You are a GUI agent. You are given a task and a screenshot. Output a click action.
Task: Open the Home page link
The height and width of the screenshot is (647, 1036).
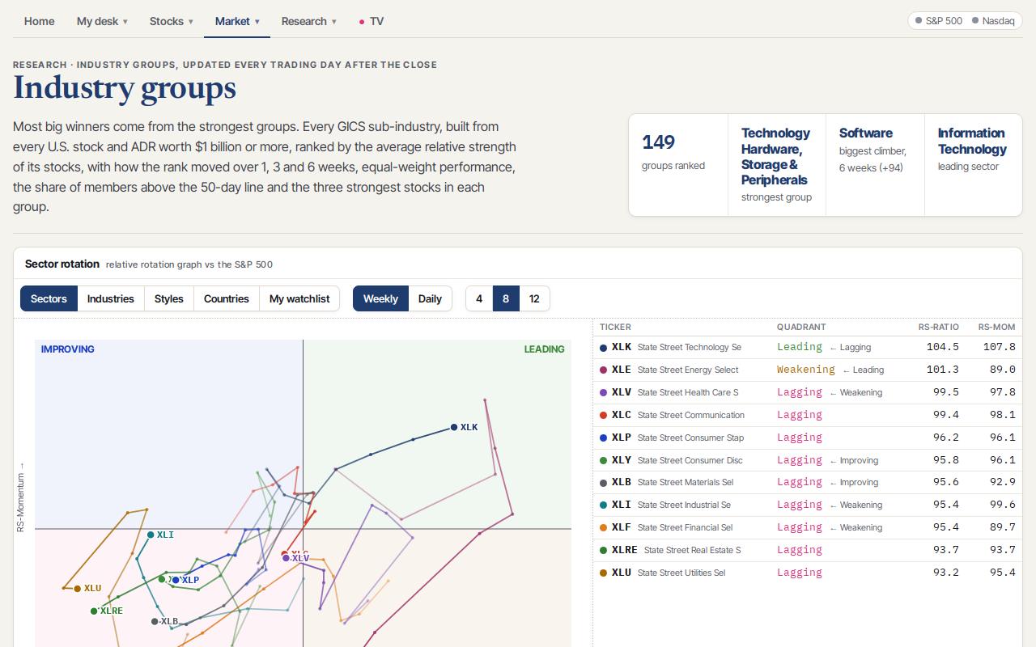[40, 21]
